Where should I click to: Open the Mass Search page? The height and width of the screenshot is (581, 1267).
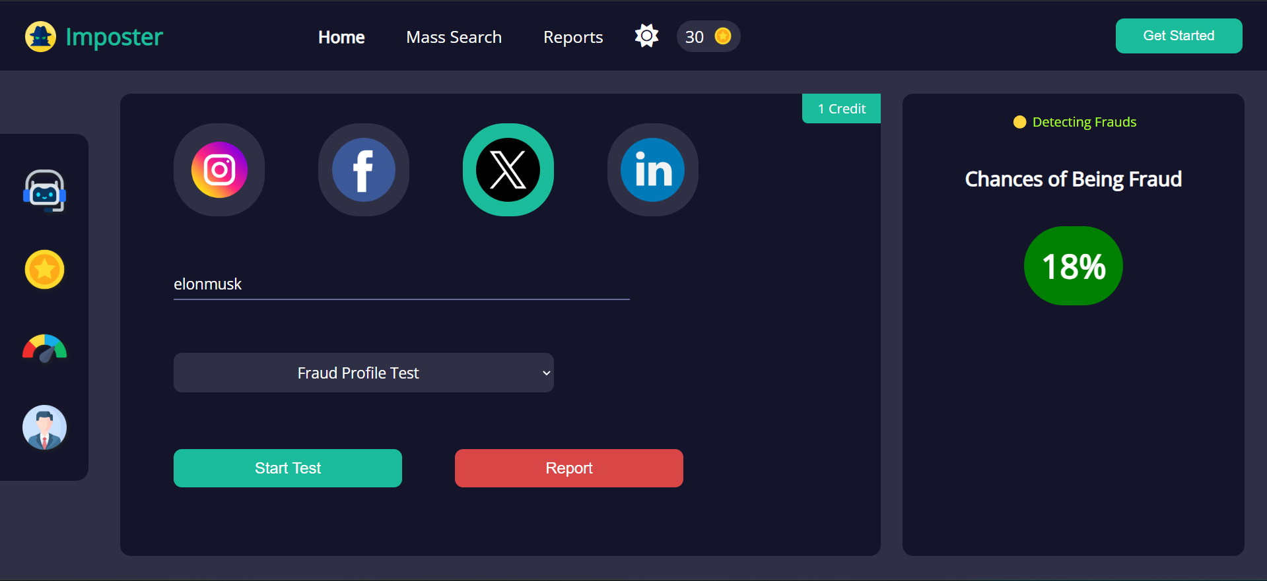coord(454,37)
